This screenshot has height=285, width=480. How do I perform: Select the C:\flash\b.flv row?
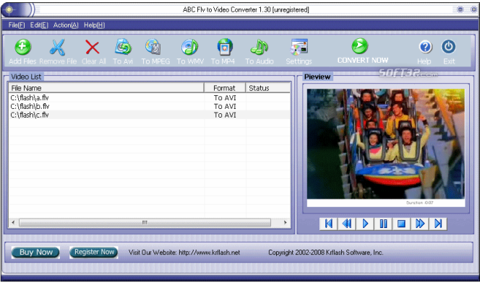click(x=150, y=106)
